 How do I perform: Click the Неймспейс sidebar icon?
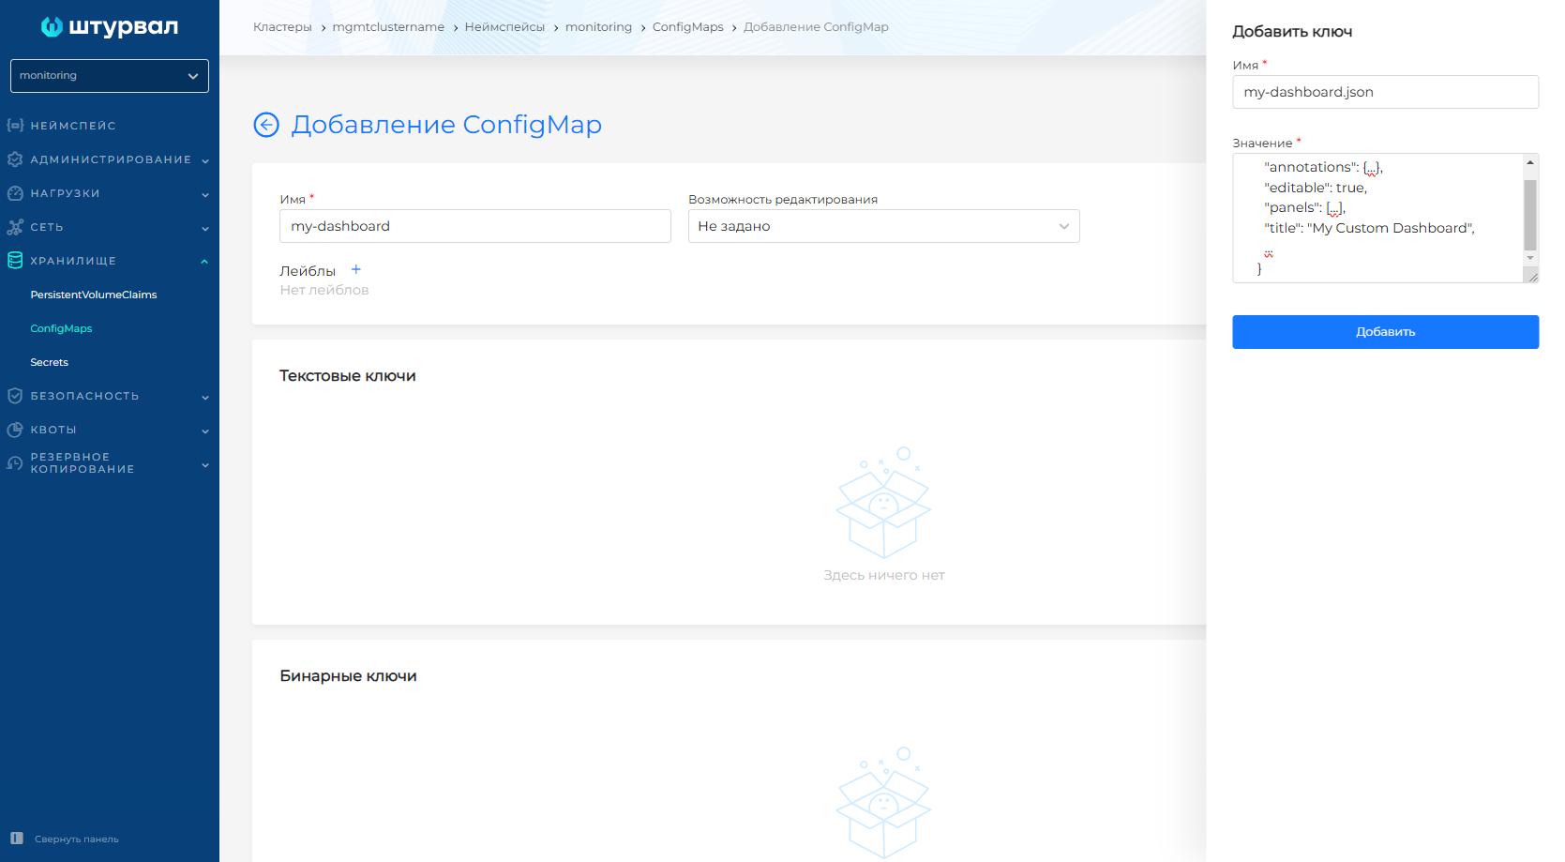point(15,126)
